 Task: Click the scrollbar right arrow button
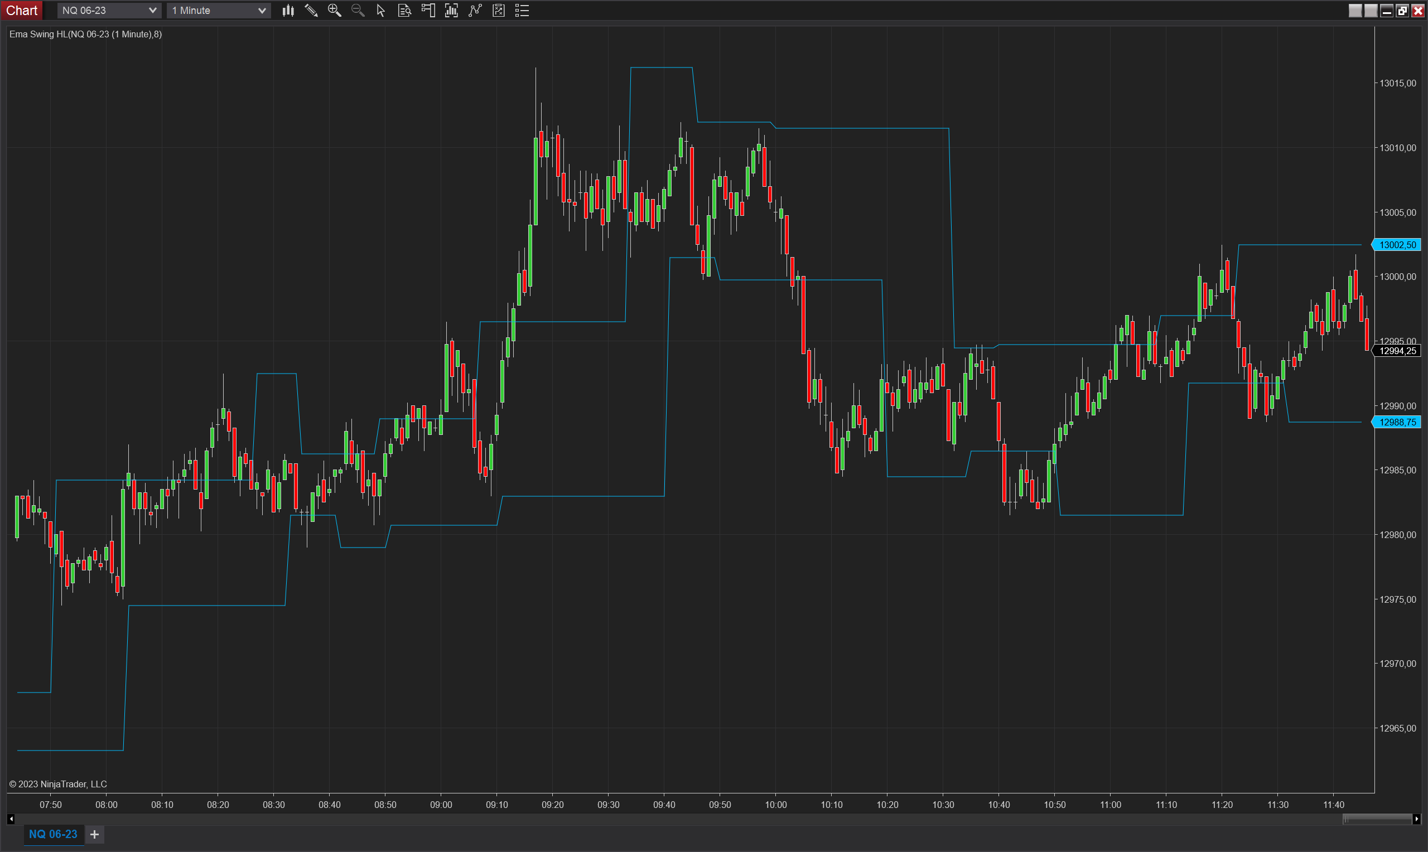point(1416,819)
